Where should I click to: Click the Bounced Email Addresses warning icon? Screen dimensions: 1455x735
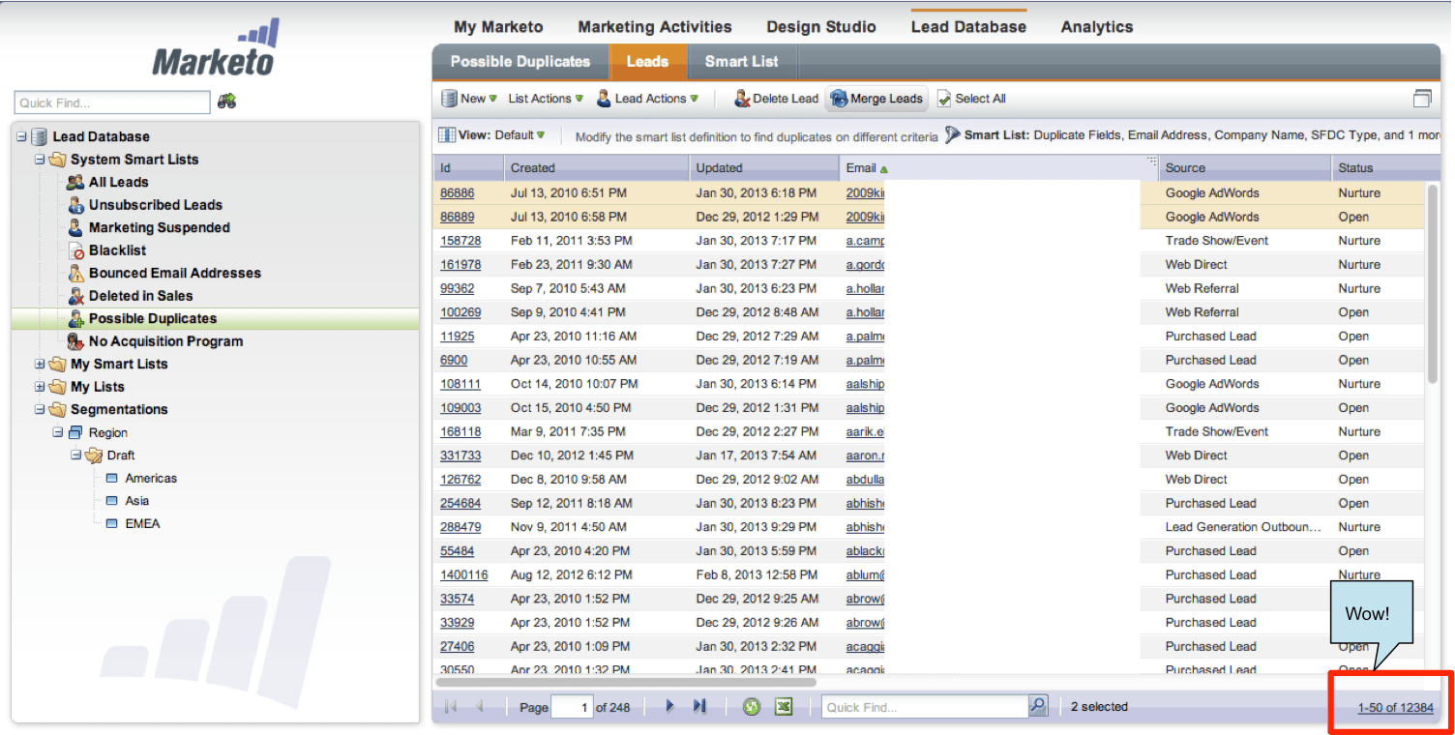click(75, 273)
